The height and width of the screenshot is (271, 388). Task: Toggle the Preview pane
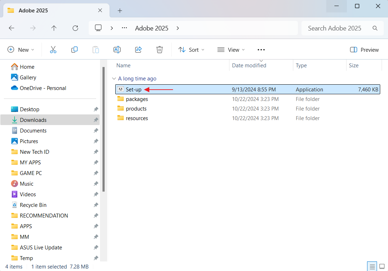[x=364, y=50]
